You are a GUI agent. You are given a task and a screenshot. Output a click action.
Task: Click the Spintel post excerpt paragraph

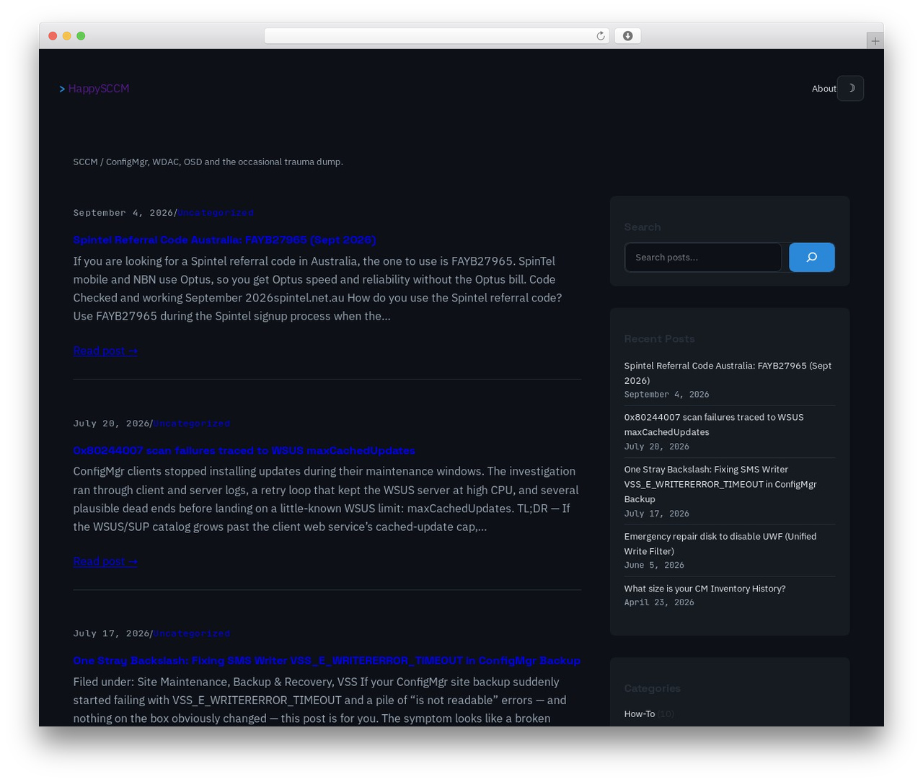pyautogui.click(x=317, y=289)
